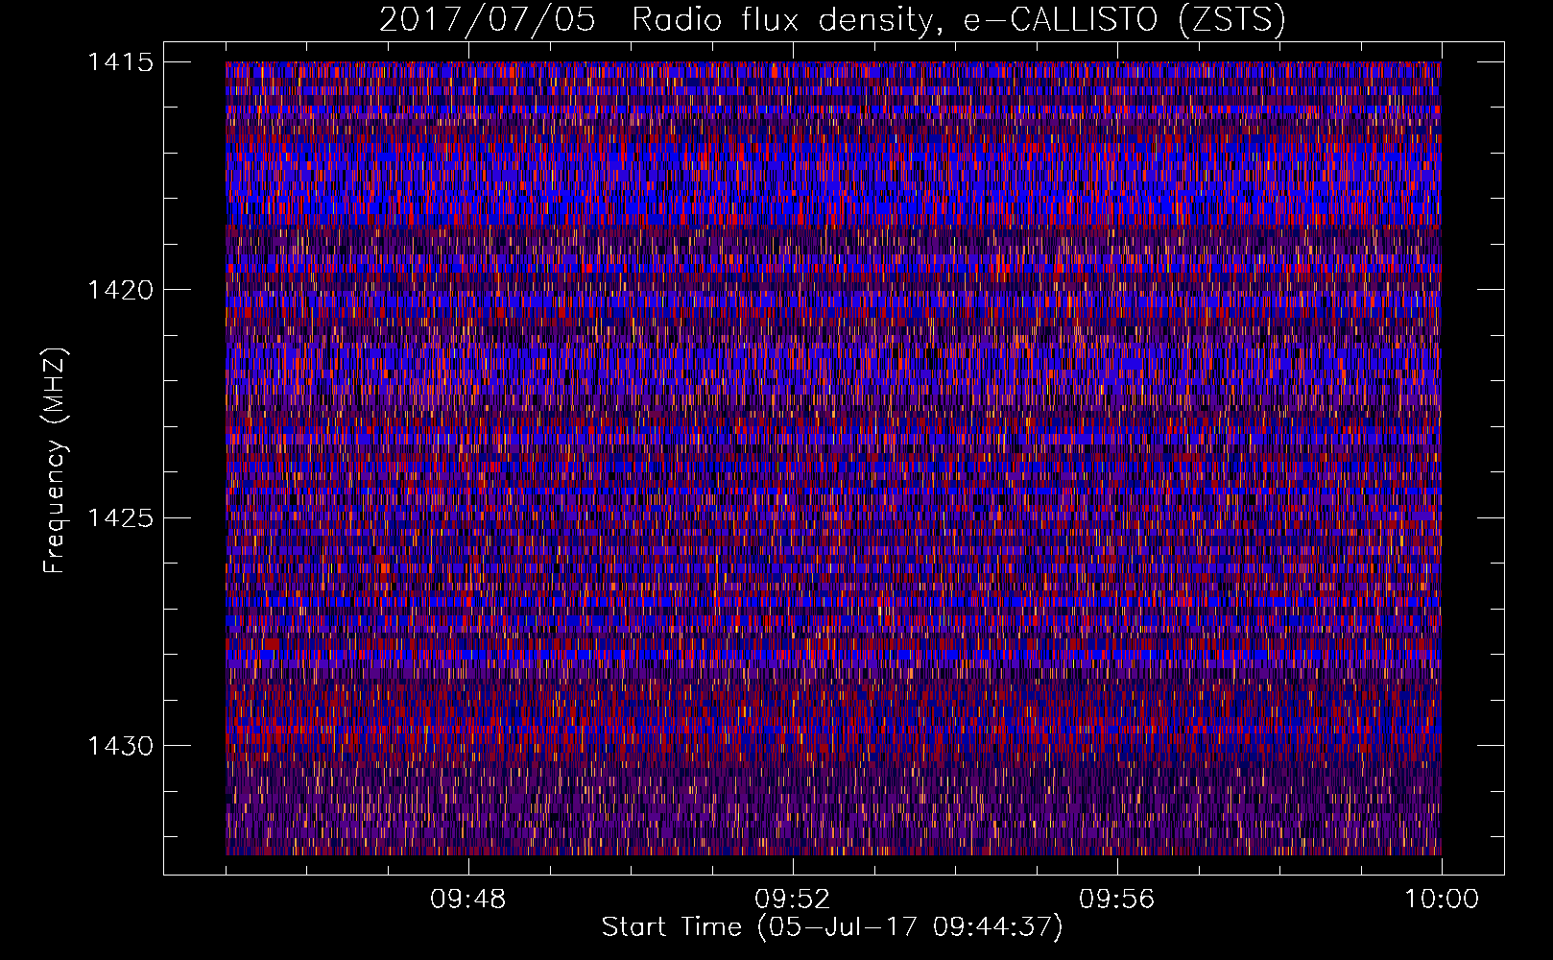Select the 1430 frequency tick label
This screenshot has width=1553, height=960.
coord(121,746)
